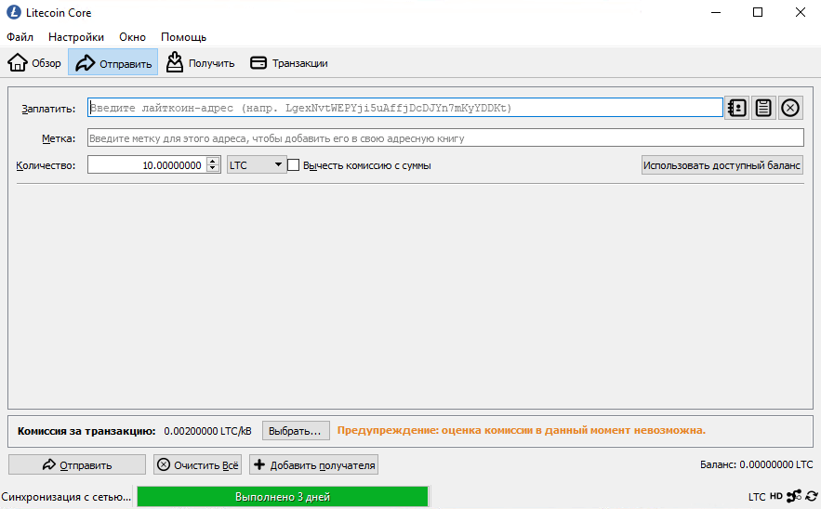Paste address from clipboard icon
Viewport: 821px width, 509px height.
763,108
